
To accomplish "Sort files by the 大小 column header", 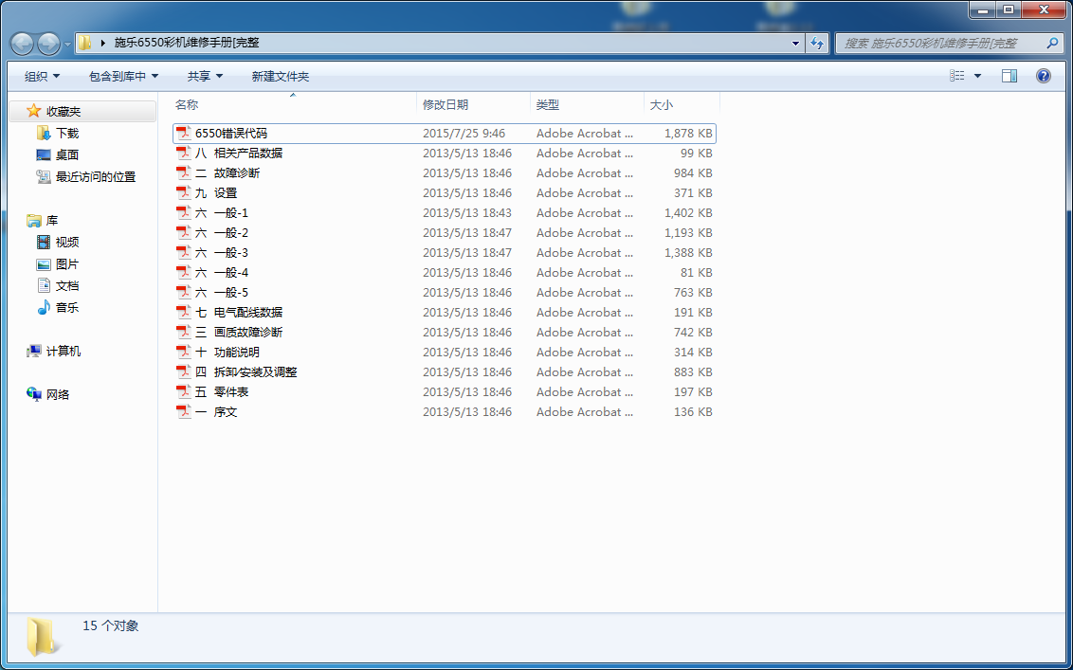I will pos(682,104).
